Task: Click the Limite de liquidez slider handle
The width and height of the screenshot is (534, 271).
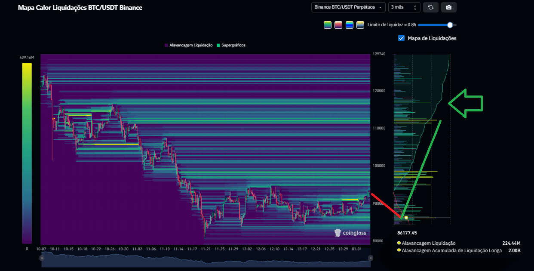Action: [450, 25]
